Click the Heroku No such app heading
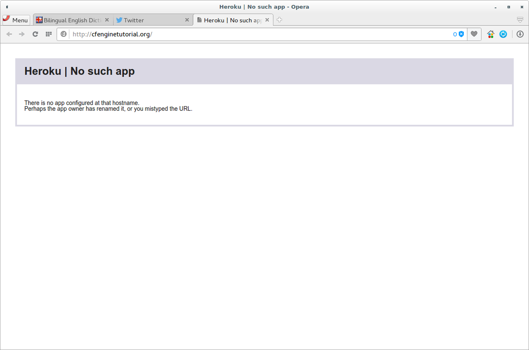The image size is (529, 350). (x=79, y=71)
